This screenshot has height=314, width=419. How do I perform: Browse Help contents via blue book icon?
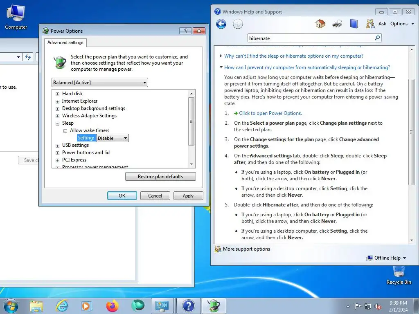point(354,24)
